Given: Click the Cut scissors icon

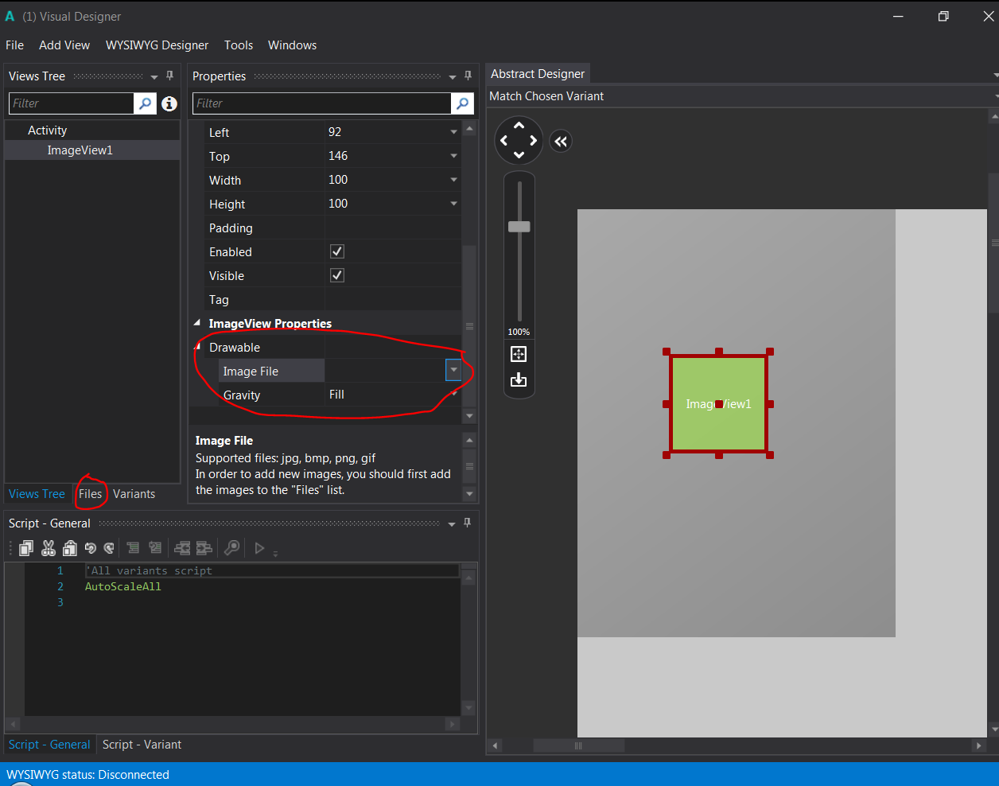Looking at the screenshot, I should 49,547.
